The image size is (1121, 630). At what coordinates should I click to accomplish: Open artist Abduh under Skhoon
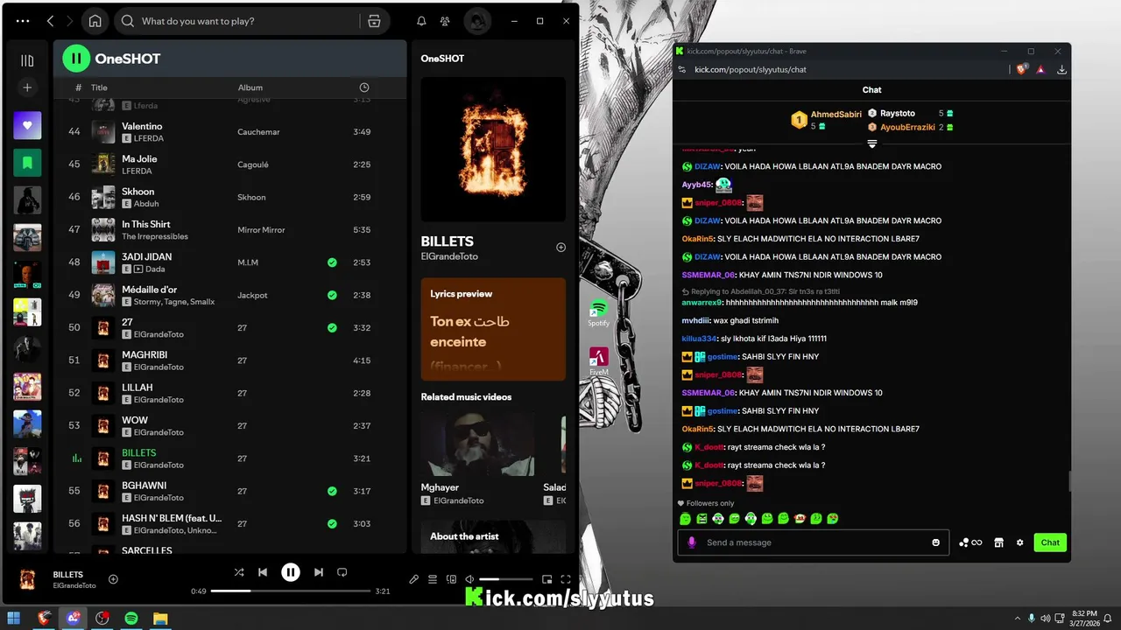pos(146,204)
